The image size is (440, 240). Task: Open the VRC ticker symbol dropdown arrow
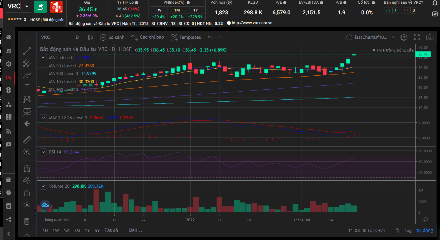tap(27, 6)
